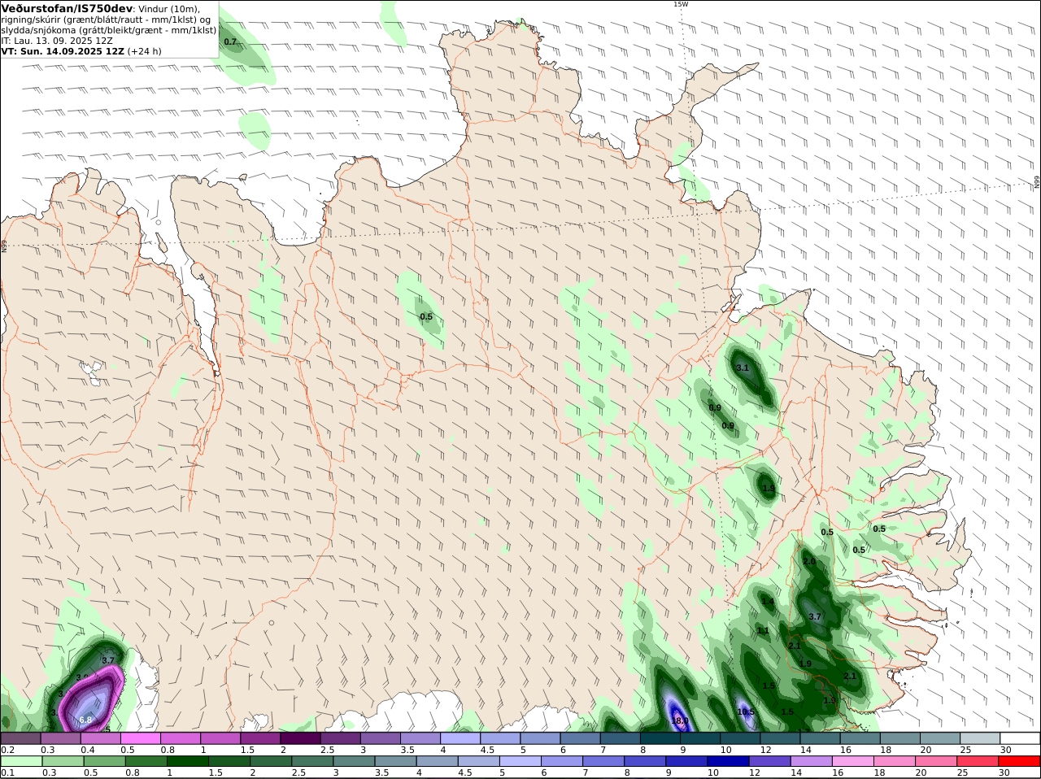This screenshot has width=1041, height=779.
Task: Click the 8.0 precipitation value on the map
Action: 682,720
